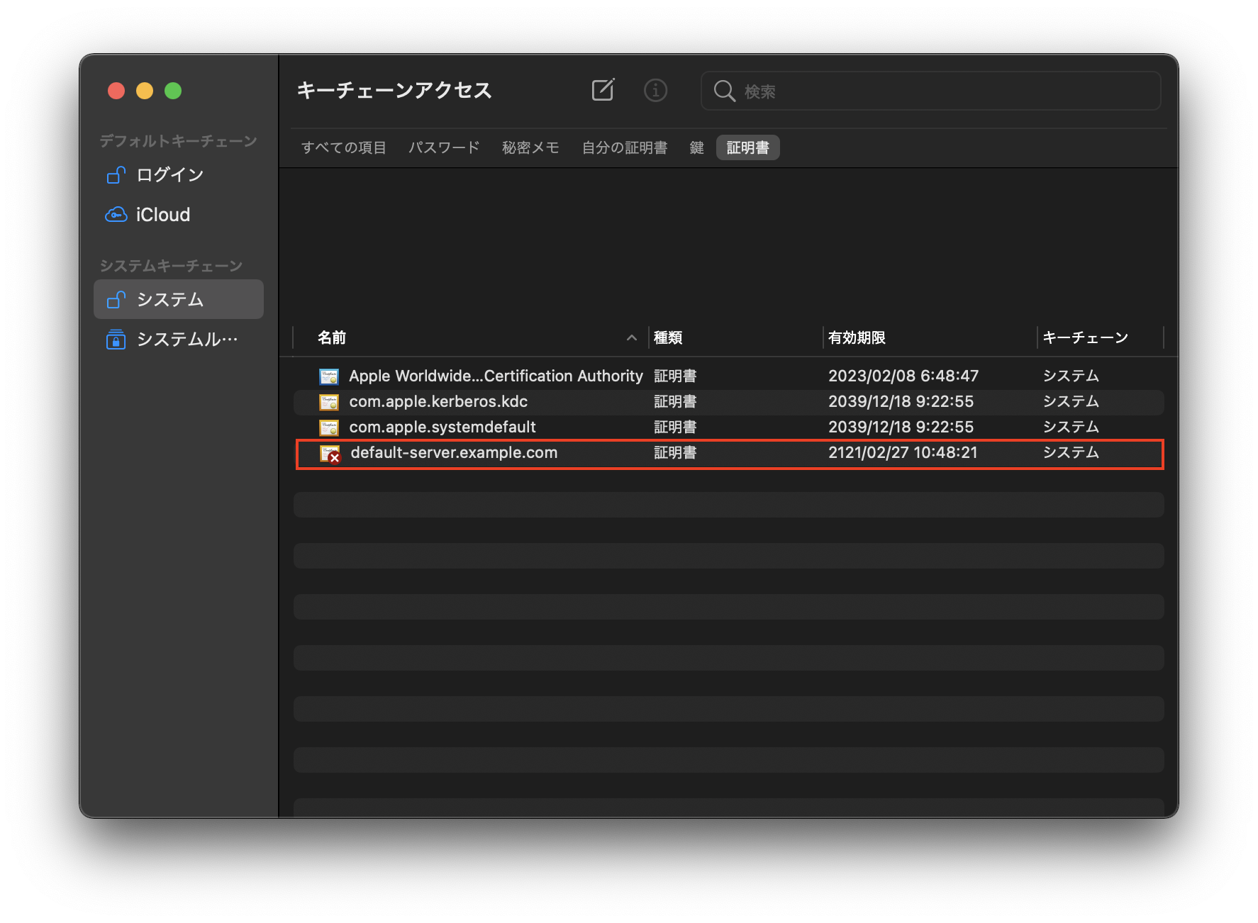Sort by the 名前 column header
Image resolution: width=1258 pixels, height=923 pixels.
point(471,337)
